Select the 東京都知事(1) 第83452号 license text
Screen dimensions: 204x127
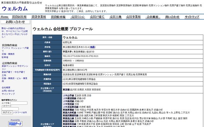pyautogui.click(x=75, y=70)
